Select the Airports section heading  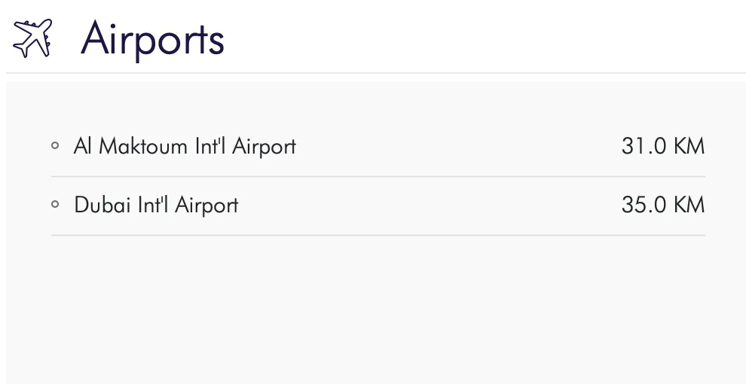(x=152, y=38)
